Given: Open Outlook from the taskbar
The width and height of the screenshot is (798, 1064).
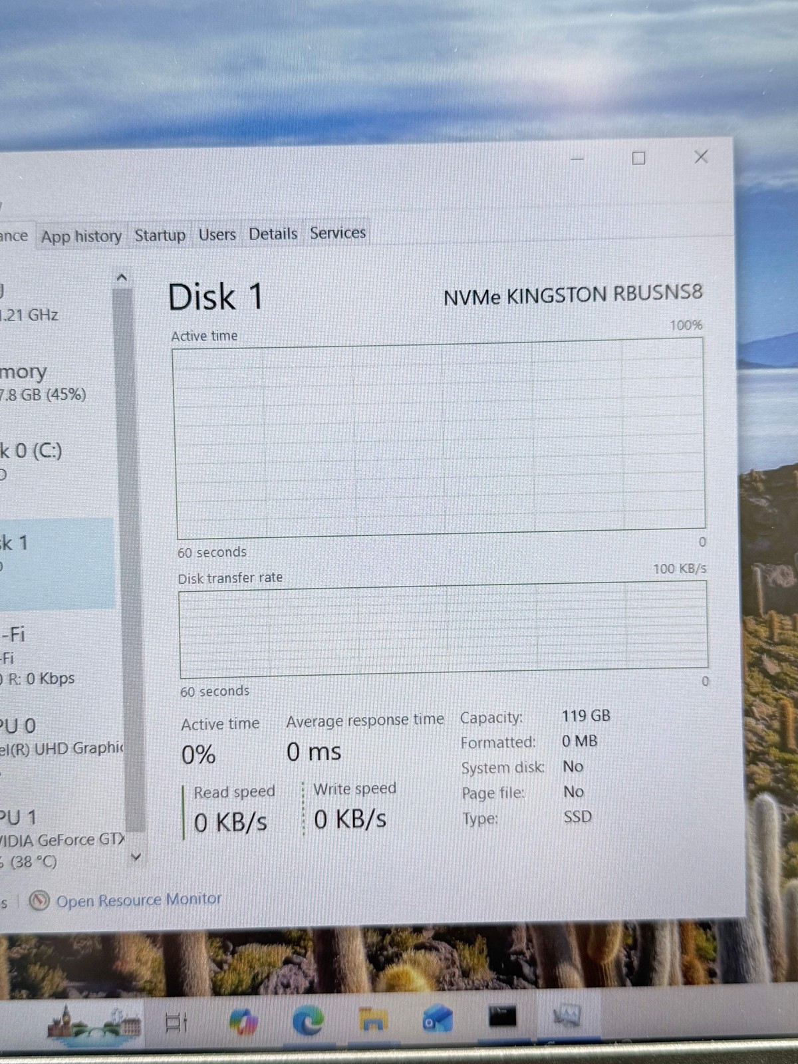Looking at the screenshot, I should pyautogui.click(x=438, y=1018).
